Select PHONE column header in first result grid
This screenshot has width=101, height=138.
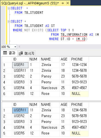79,59
